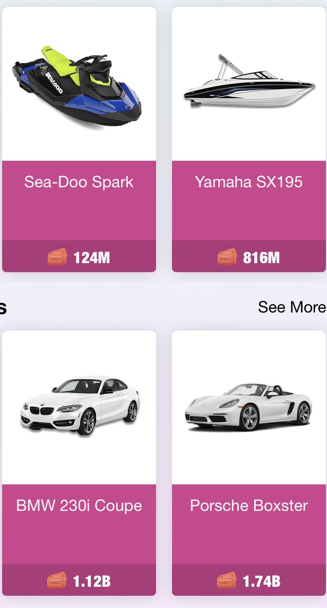Select the Sea-Doo Spark title

[79, 182]
